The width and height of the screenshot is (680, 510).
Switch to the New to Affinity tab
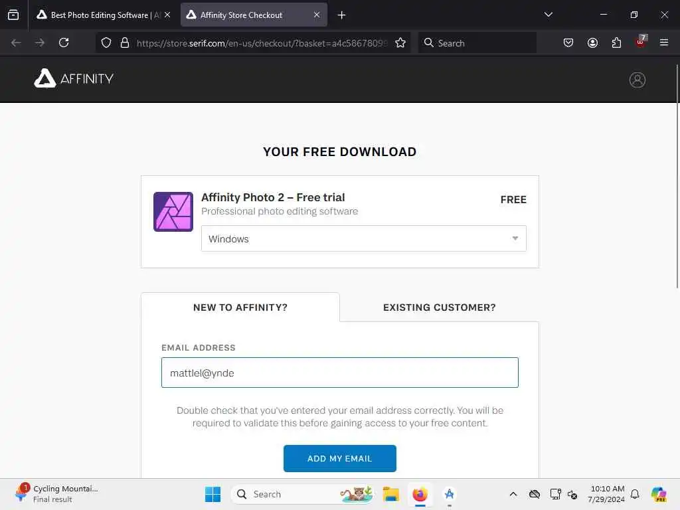coord(240,307)
